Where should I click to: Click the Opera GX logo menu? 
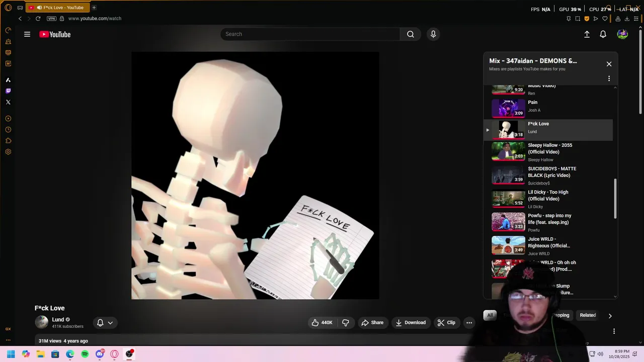tap(8, 8)
